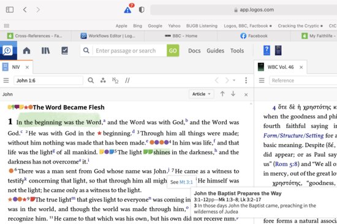Screen dimensions: 337x224
Task: Navigate to previous article with up arrow
Action: [x=222, y=94]
